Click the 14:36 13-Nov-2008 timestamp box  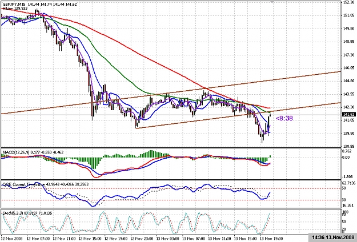tap(333, 237)
